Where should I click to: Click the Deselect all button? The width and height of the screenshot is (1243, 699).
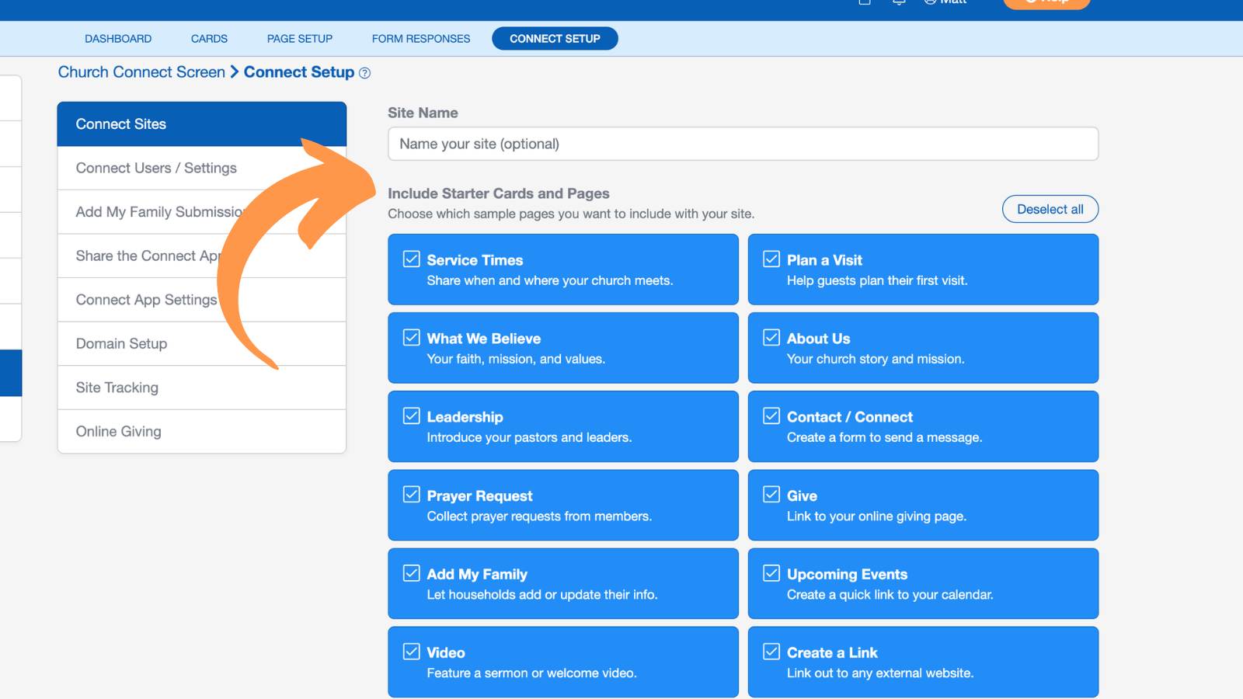1050,209
